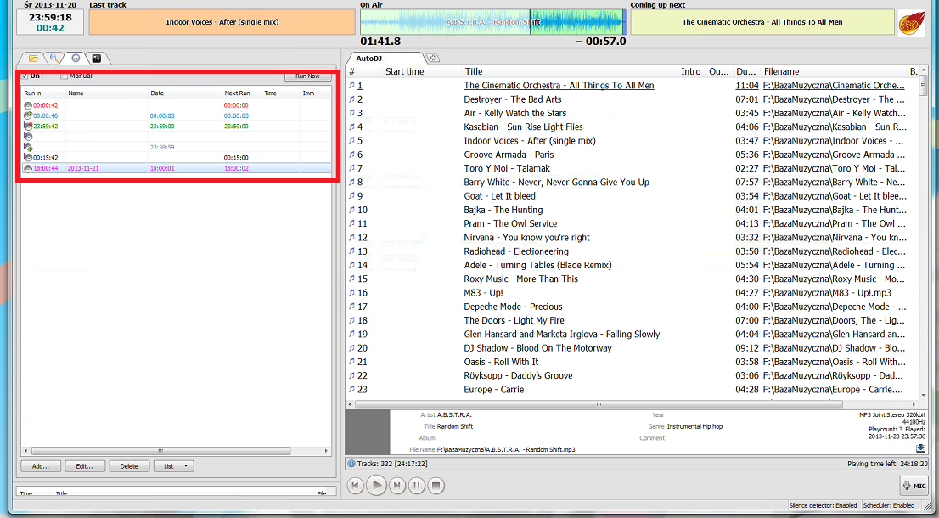Click the playlist Start time column header
The height and width of the screenshot is (518, 939).
tap(422, 71)
